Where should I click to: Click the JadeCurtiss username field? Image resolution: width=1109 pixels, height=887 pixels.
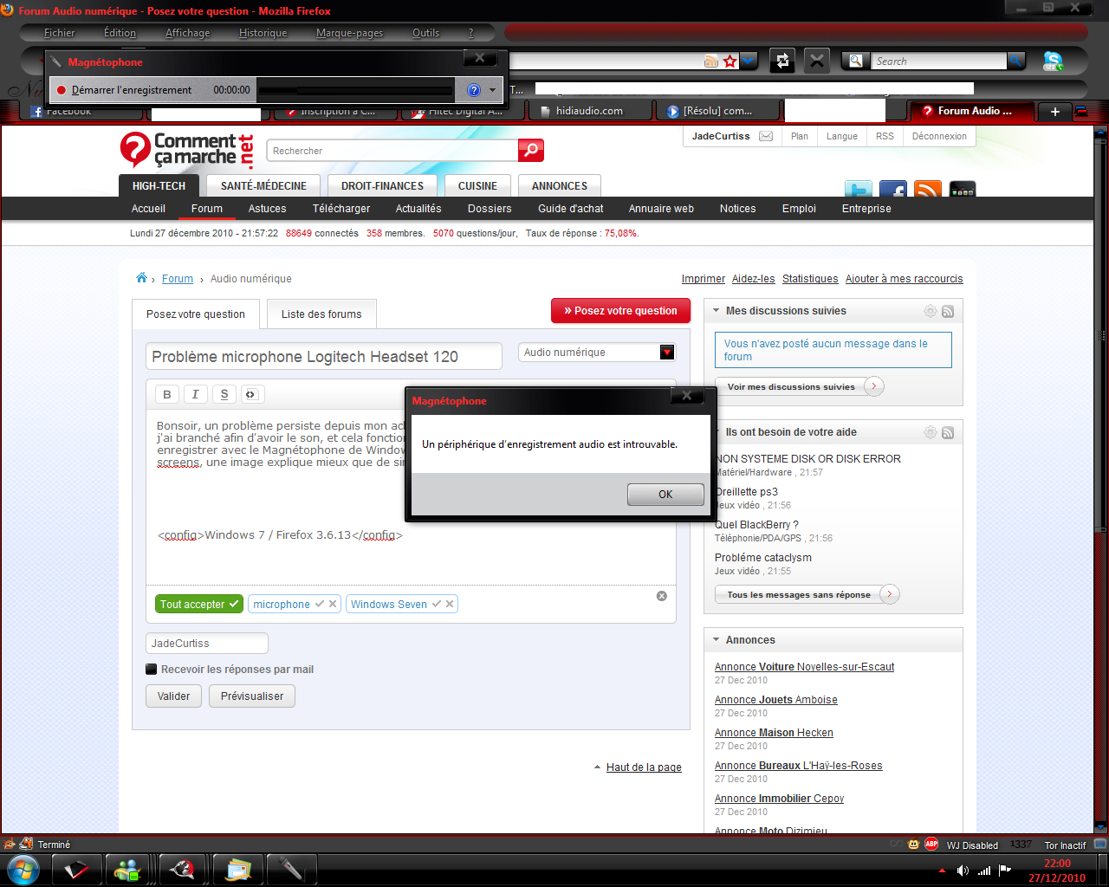[x=207, y=643]
